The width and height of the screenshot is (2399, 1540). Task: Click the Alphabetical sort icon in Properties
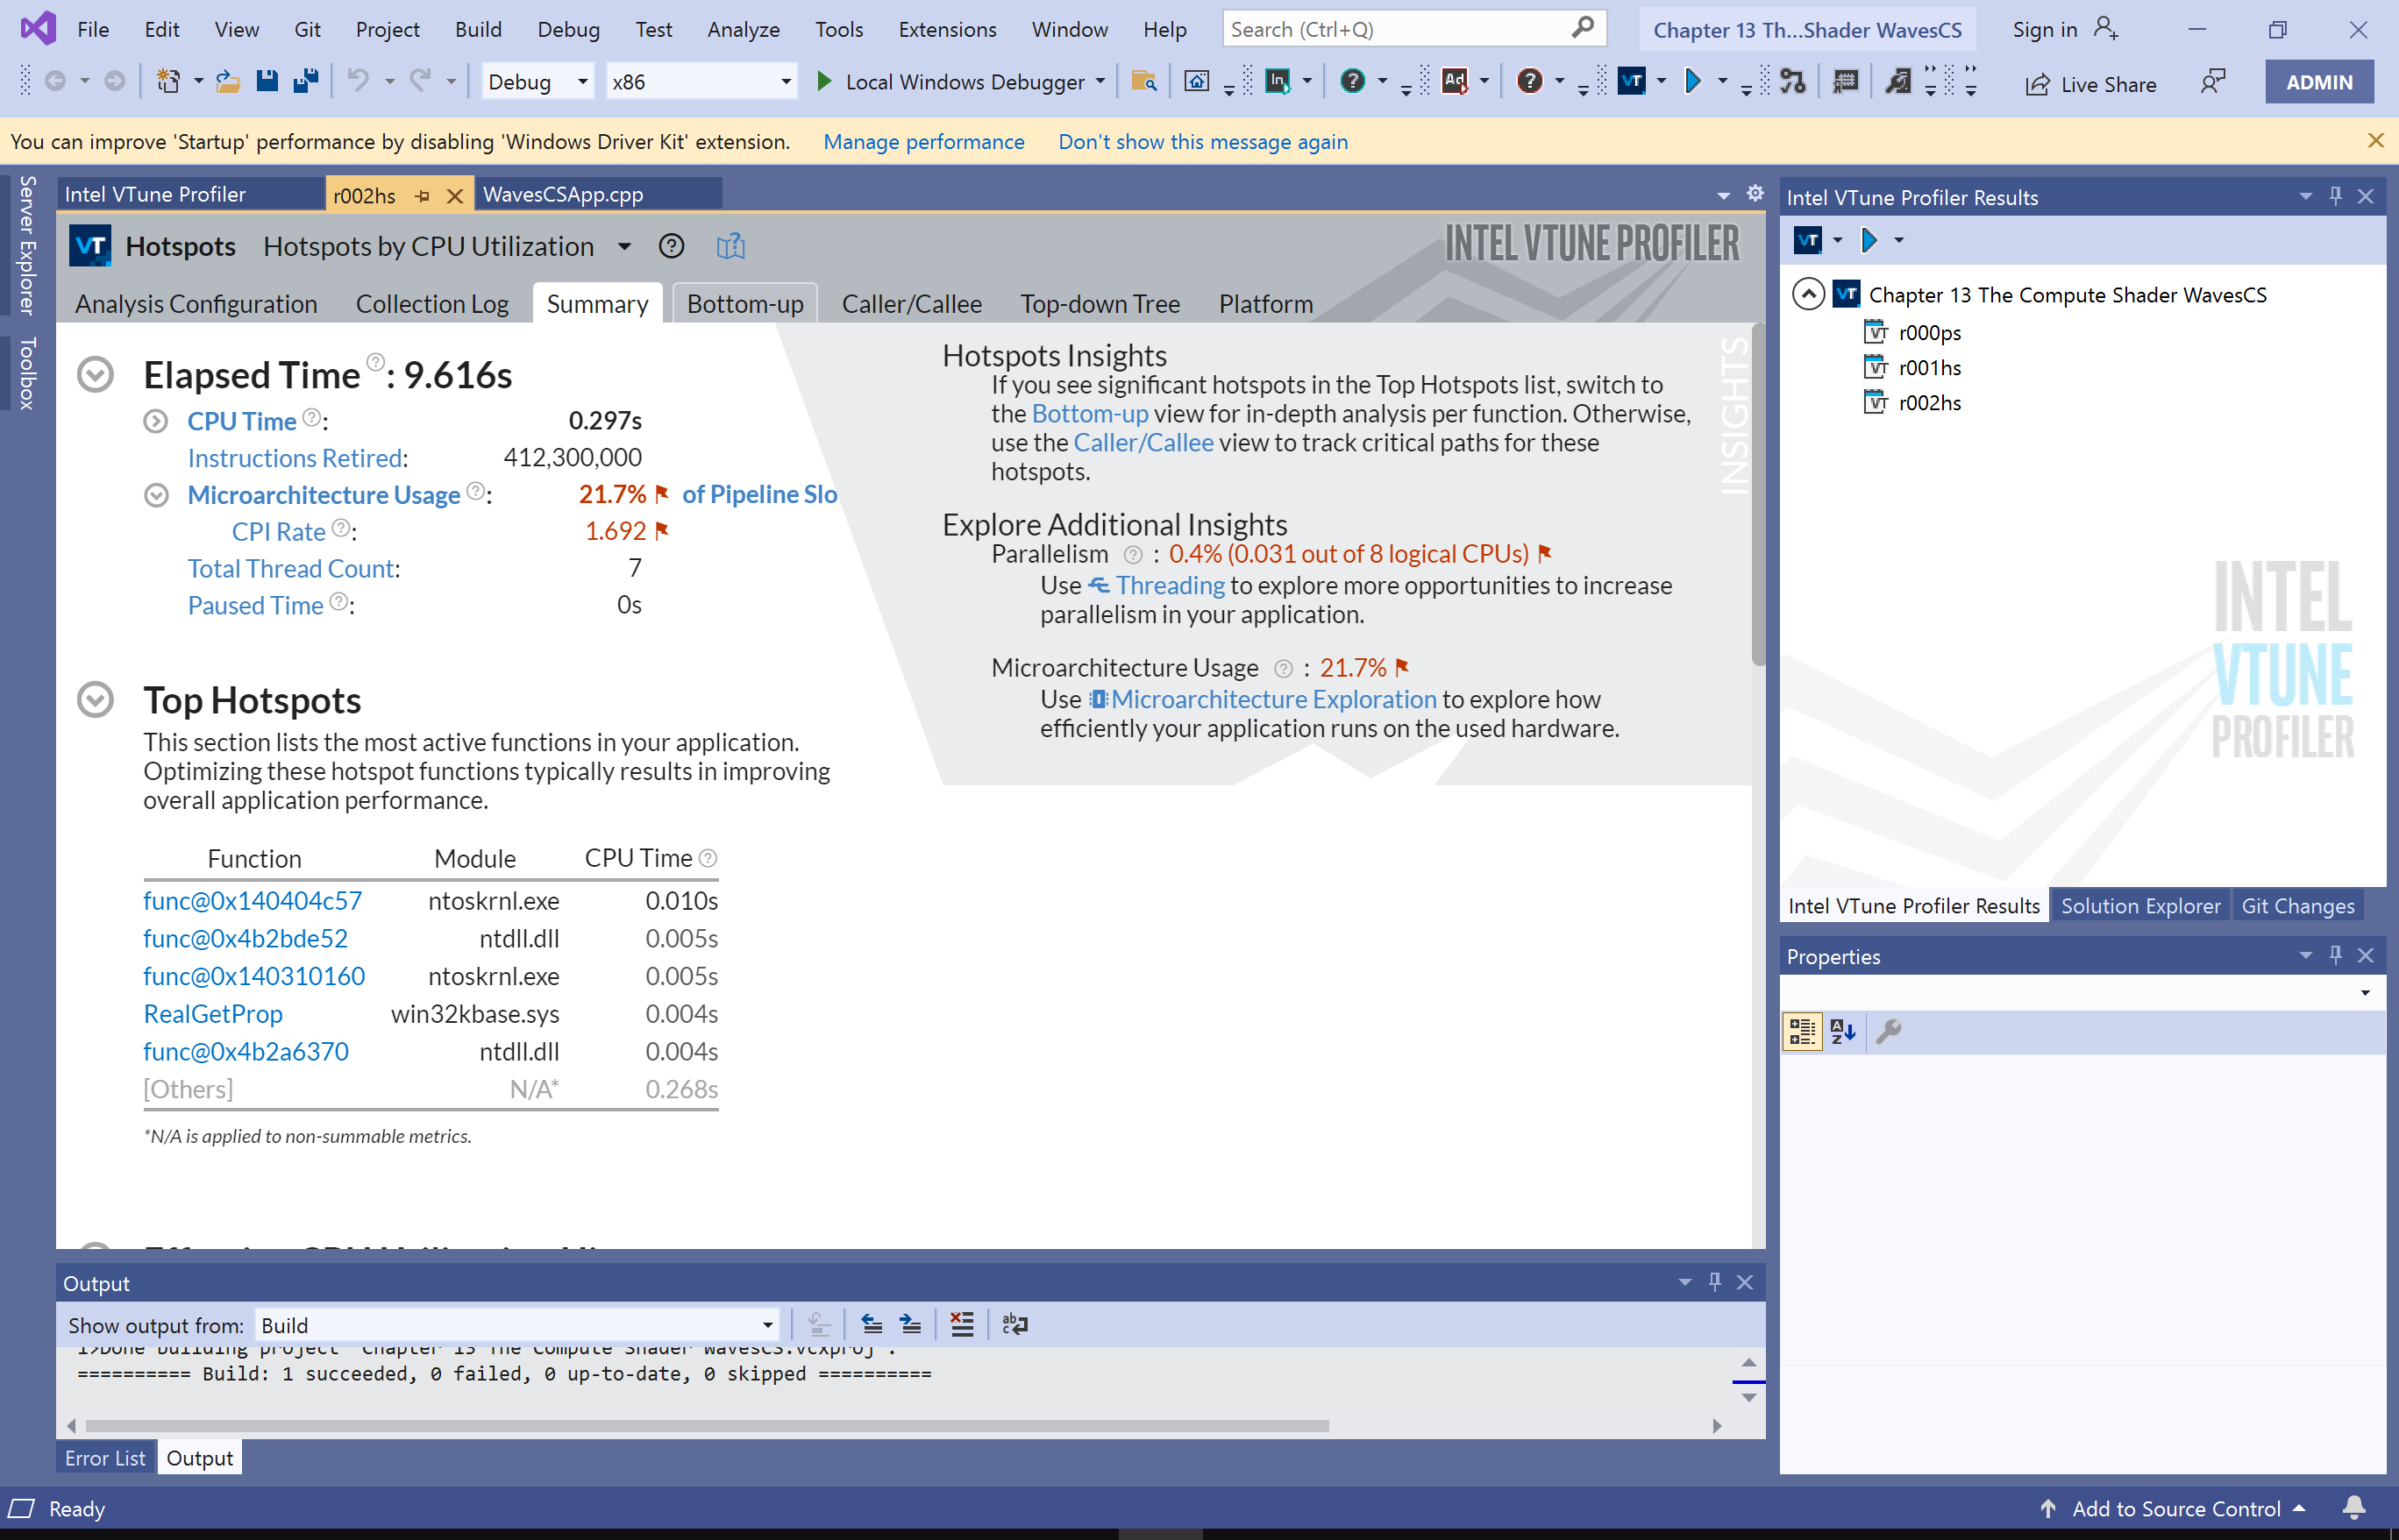(1843, 1031)
